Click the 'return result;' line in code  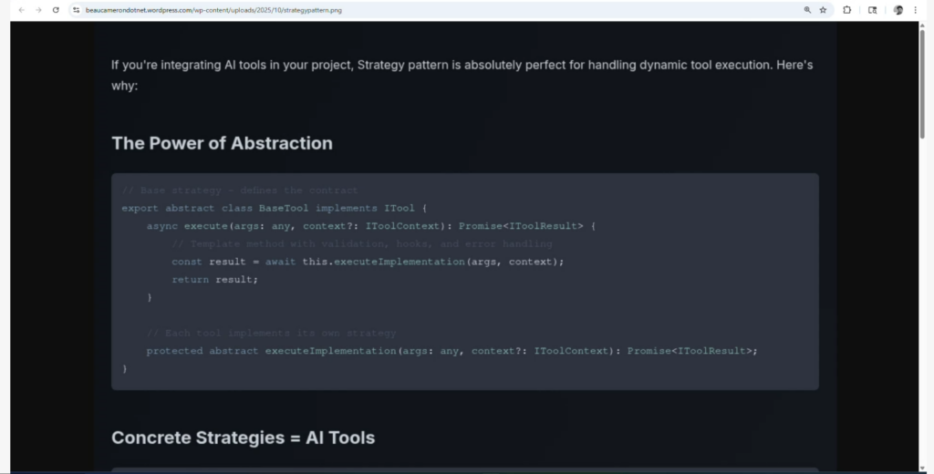214,279
